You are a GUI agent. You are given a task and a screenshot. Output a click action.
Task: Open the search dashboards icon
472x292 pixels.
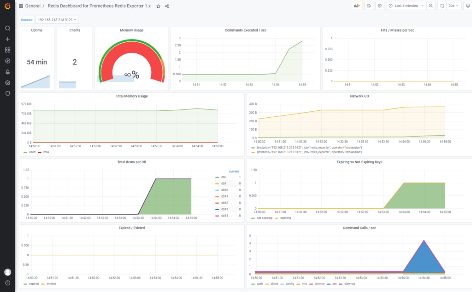7,28
